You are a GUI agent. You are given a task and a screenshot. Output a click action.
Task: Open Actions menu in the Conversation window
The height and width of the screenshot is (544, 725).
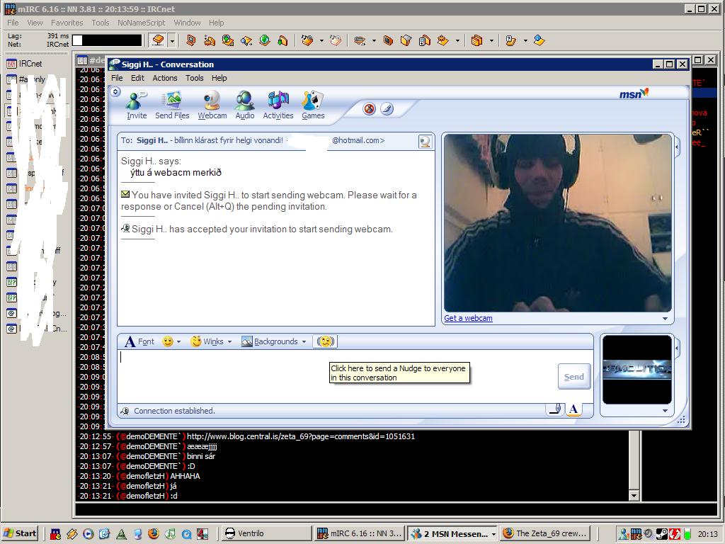[x=165, y=78]
